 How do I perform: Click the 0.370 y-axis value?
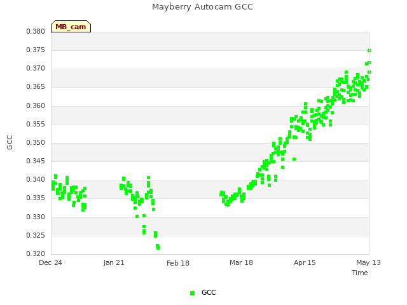(36, 68)
